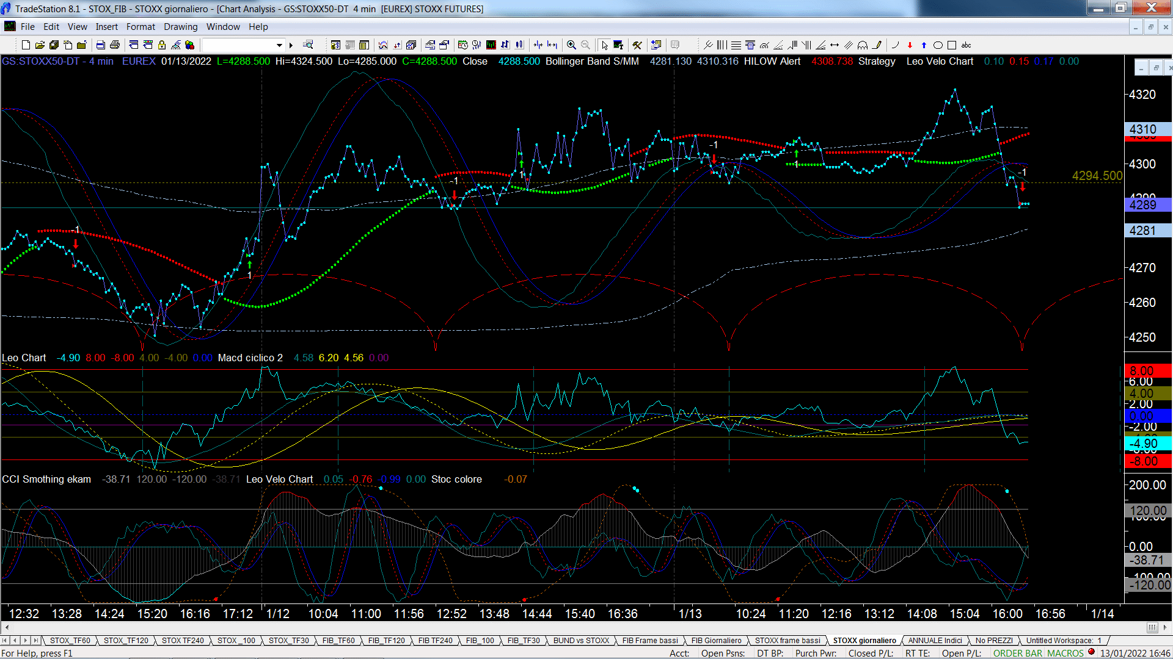Click the green chart on black icon
The height and width of the screenshot is (659, 1173).
click(491, 45)
